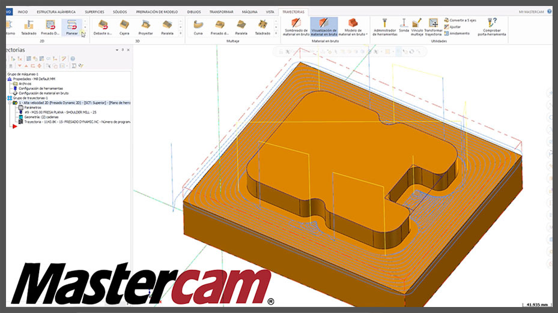This screenshot has height=313, width=558.
Task: Click Comprobar porta-herramienta icon
Action: (x=492, y=27)
